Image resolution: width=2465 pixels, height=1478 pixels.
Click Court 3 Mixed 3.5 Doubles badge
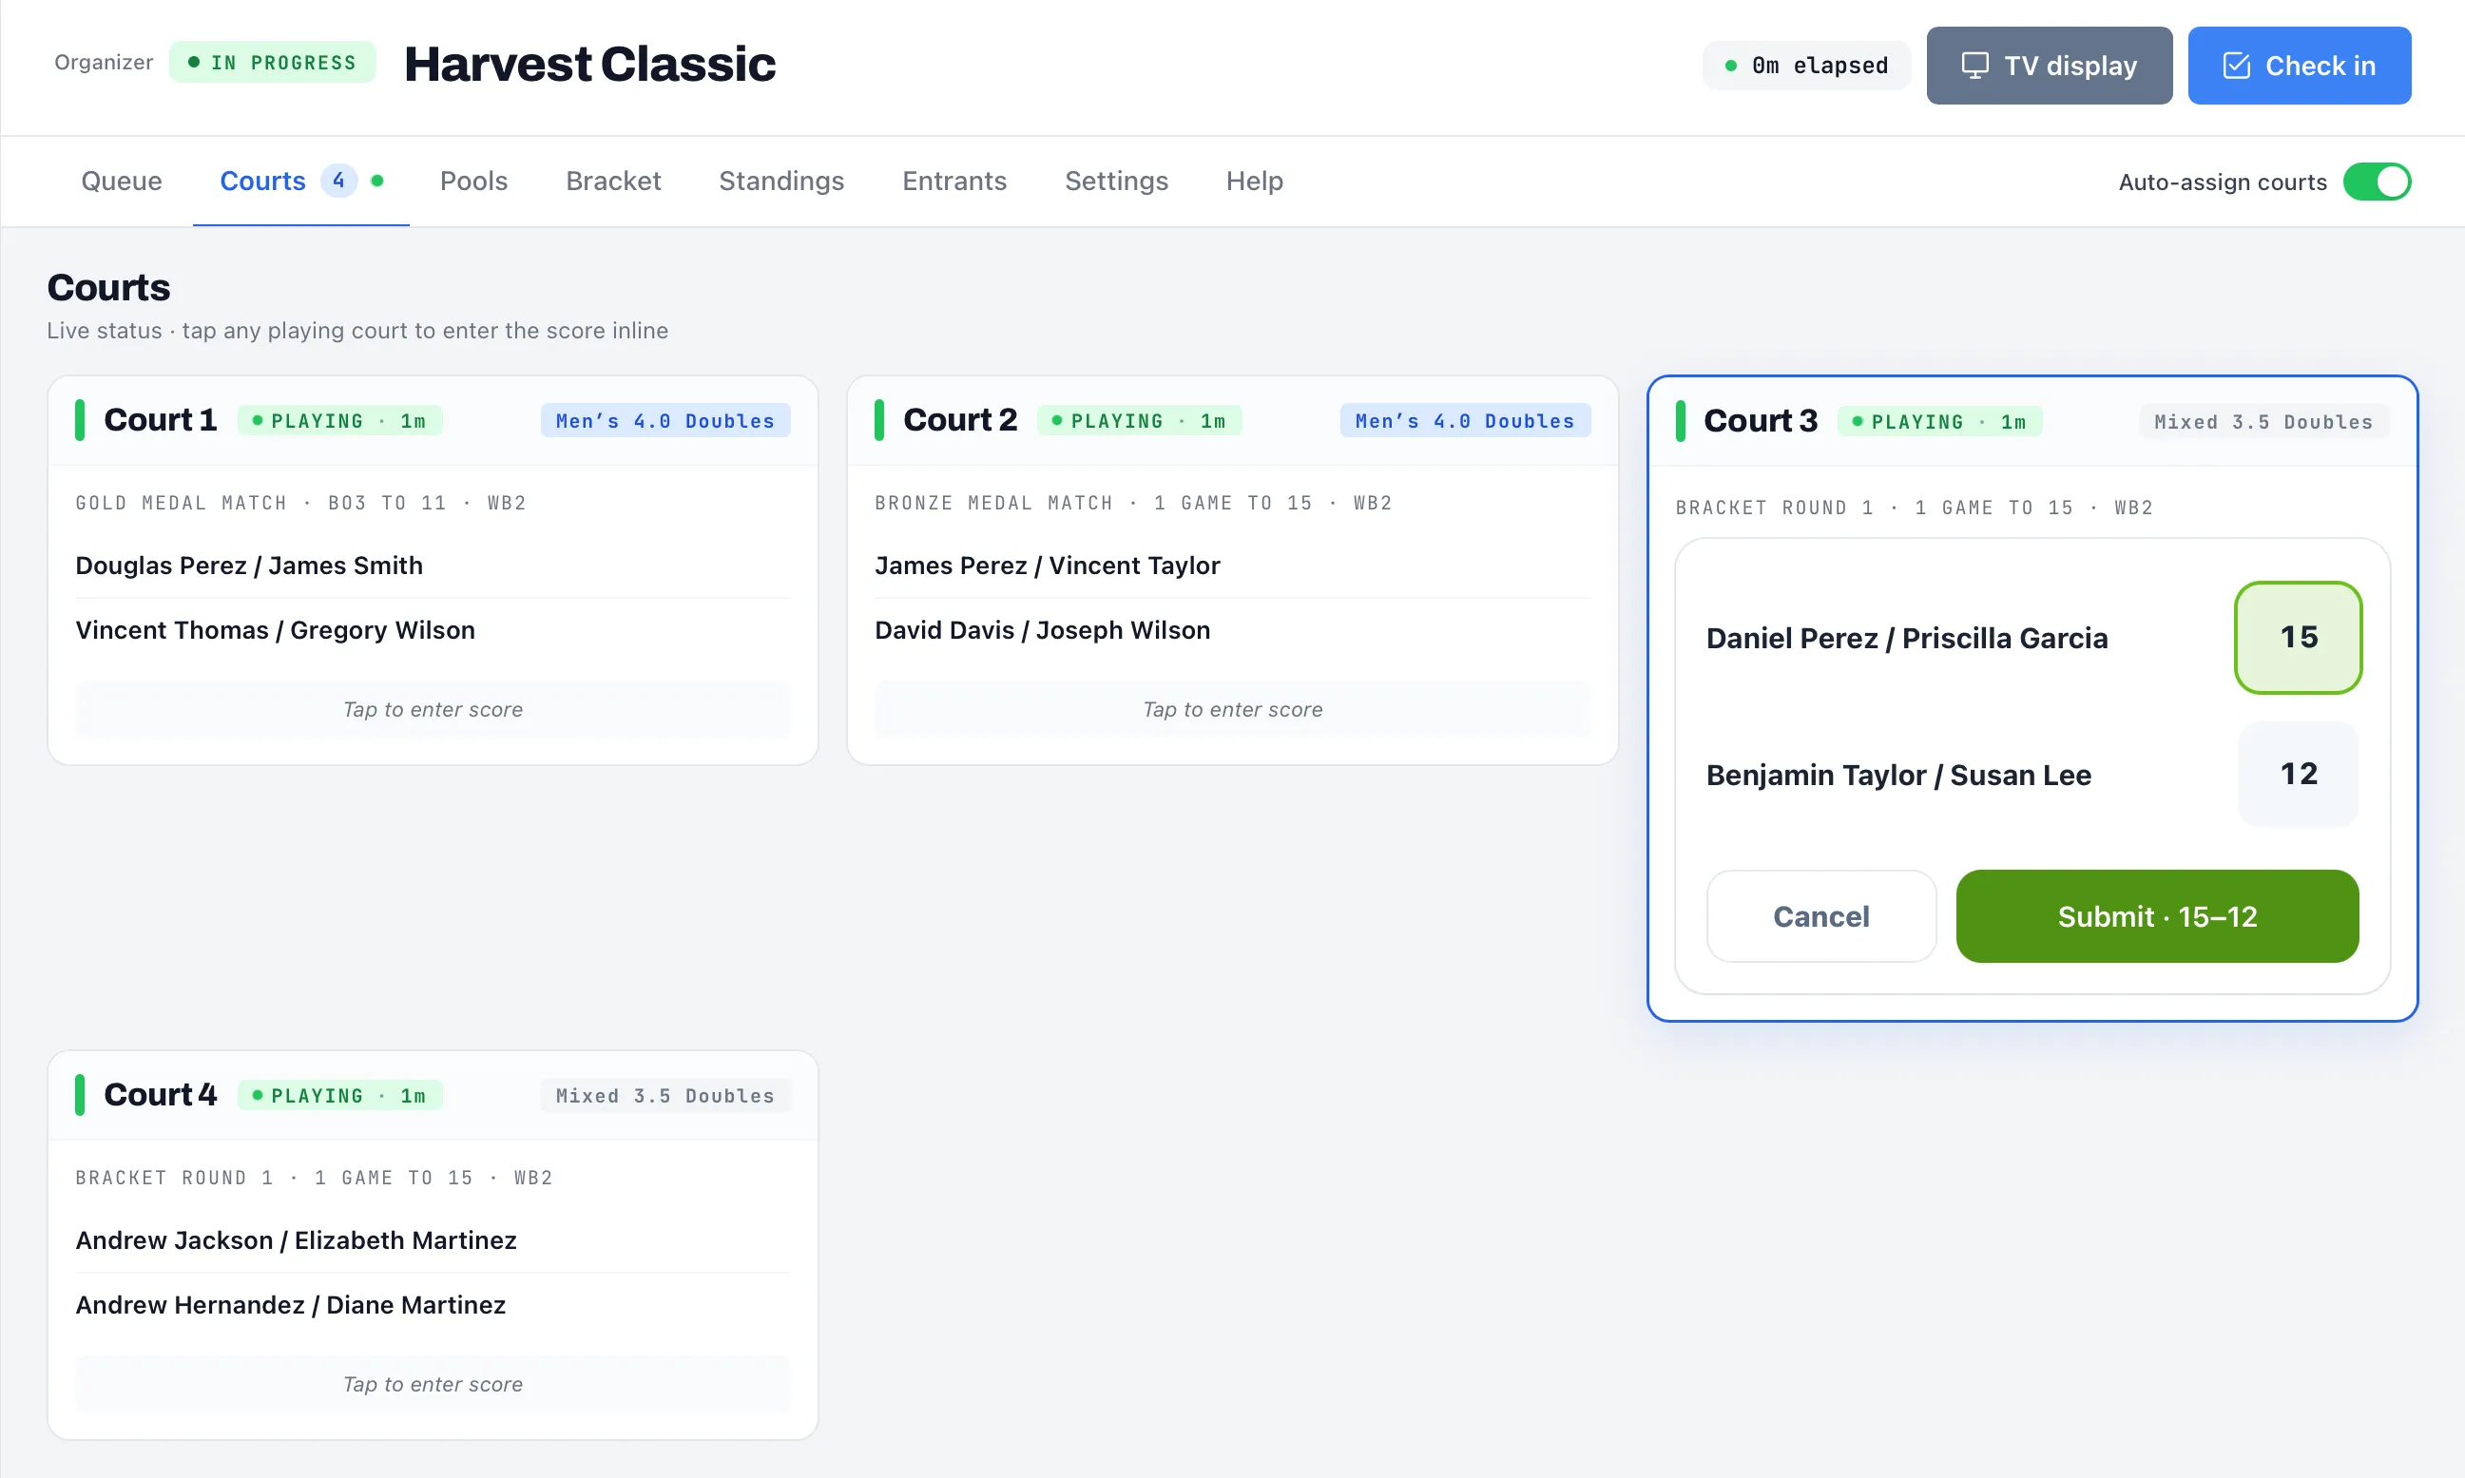click(x=2263, y=421)
